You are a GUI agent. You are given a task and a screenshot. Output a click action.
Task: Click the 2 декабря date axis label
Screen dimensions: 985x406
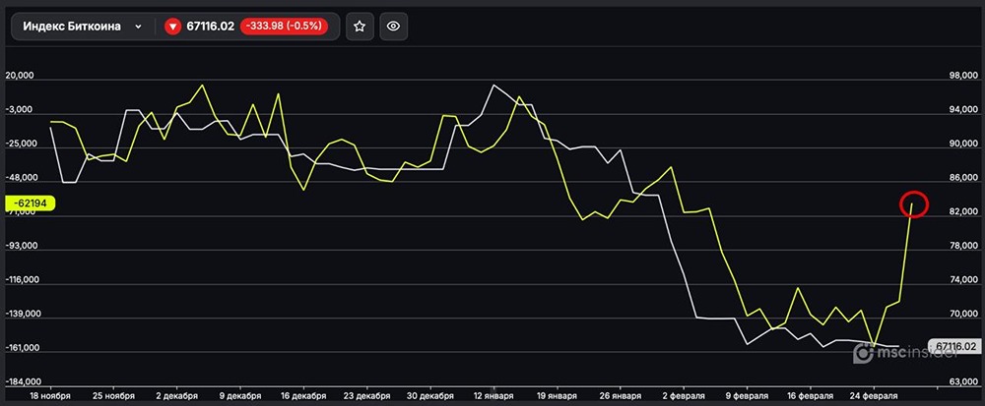point(177,396)
